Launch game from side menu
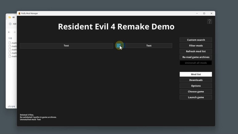This screenshot has height=134, width=238. click(196, 97)
